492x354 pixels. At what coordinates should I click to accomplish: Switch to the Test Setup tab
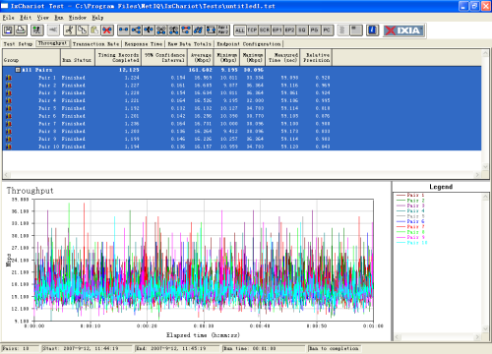click(x=18, y=44)
